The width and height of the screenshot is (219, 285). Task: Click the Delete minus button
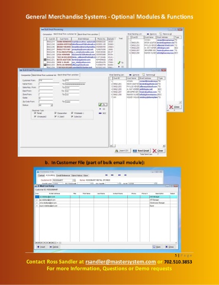click(54, 247)
